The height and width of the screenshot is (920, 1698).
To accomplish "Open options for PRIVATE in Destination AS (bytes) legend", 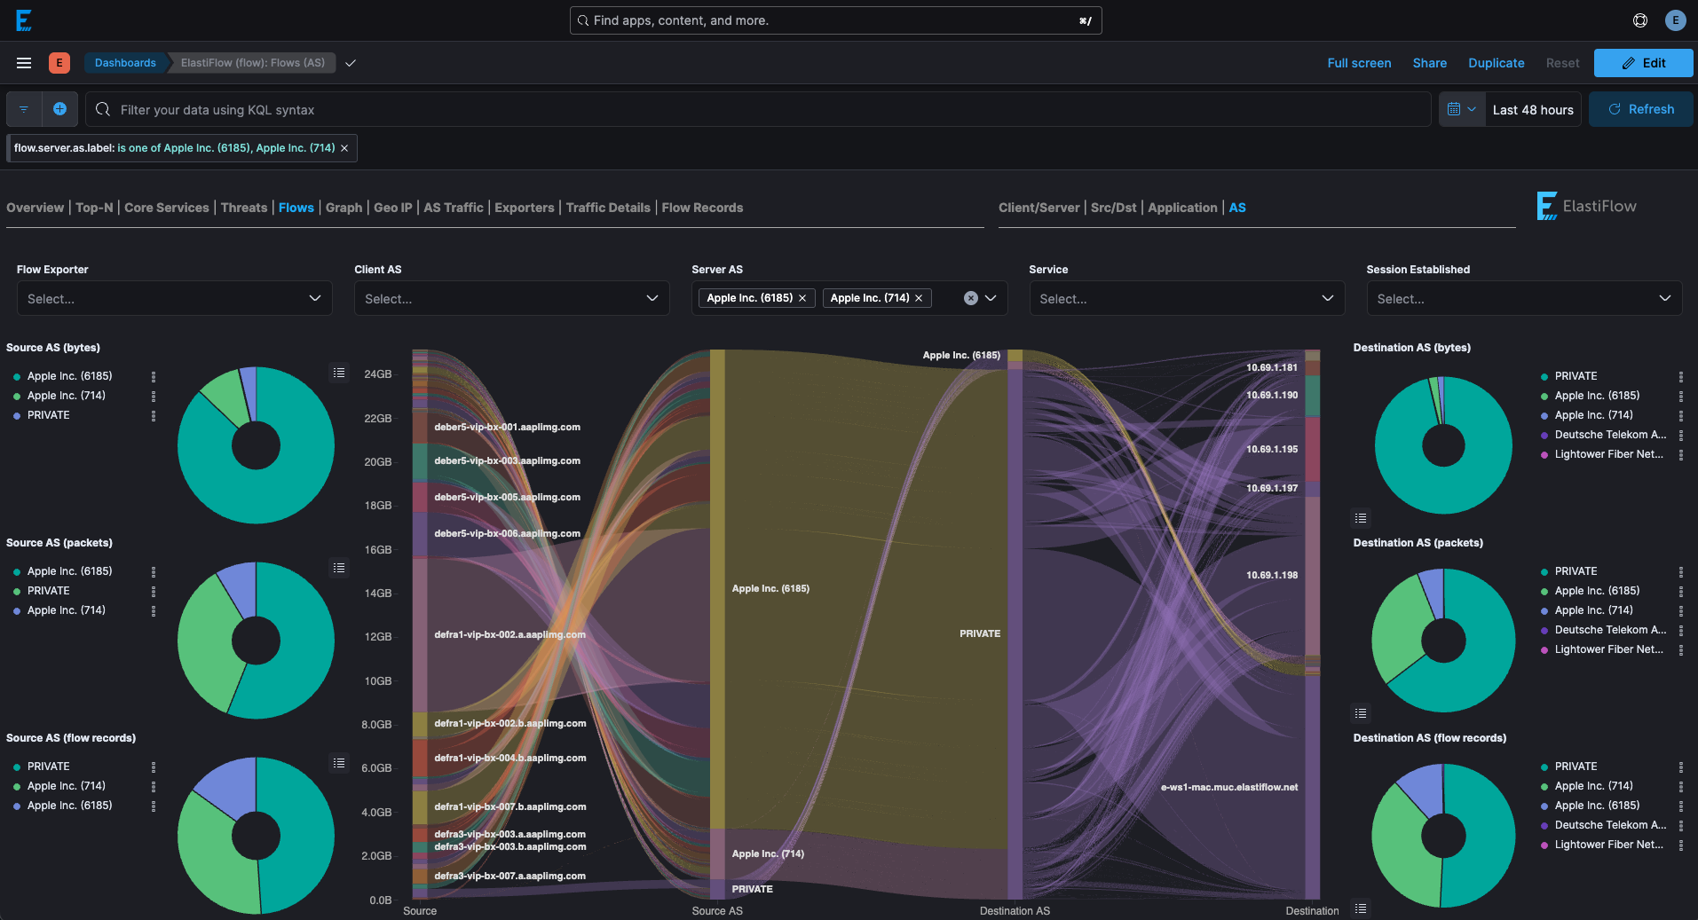I will (1681, 376).
